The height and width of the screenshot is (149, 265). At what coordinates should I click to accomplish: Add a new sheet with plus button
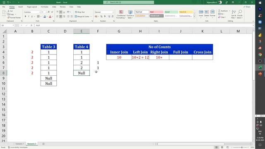pos(43,144)
